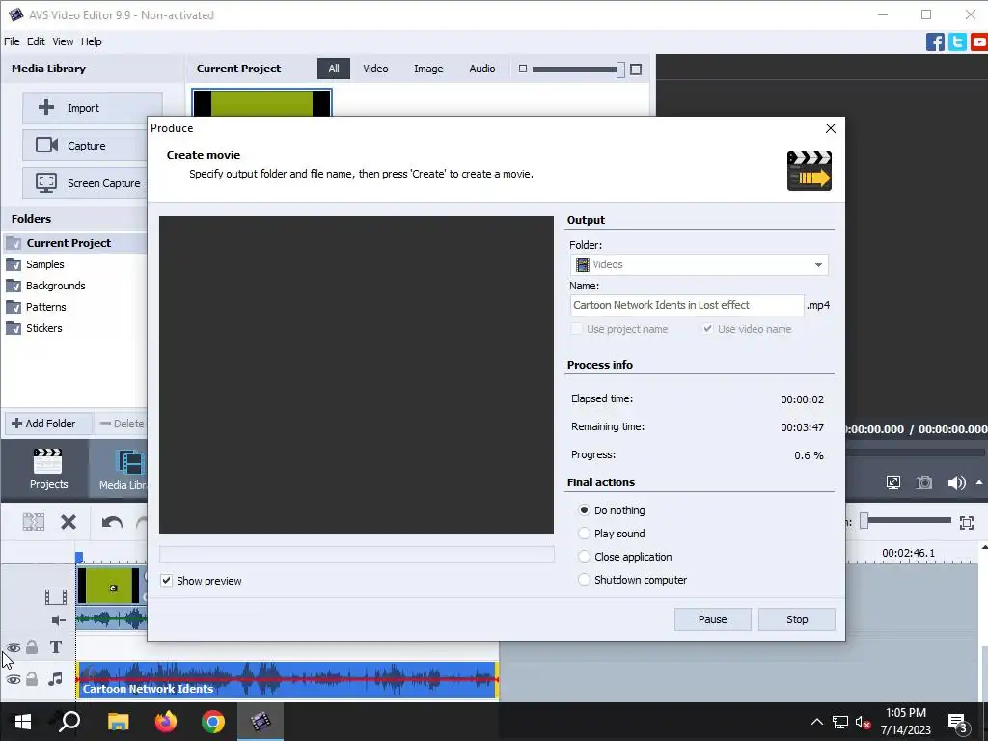Image resolution: width=988 pixels, height=741 pixels.
Task: Click the Capture camera button
Action: point(92,146)
